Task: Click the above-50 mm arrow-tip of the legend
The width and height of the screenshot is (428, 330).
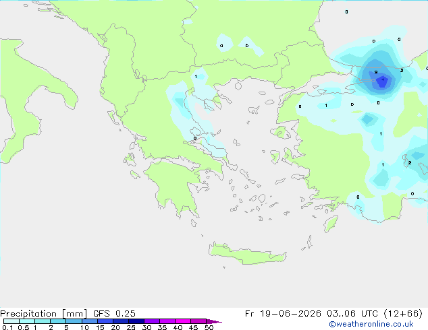Action: coord(213,322)
